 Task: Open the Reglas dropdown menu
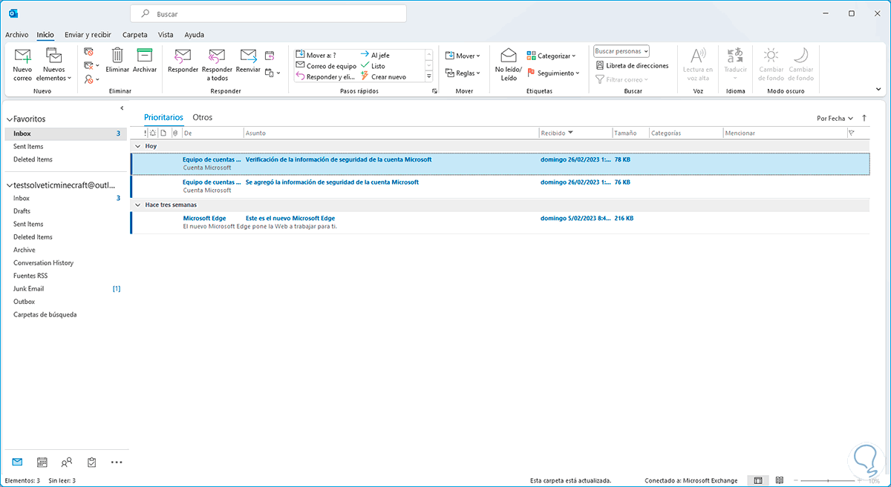(x=463, y=73)
